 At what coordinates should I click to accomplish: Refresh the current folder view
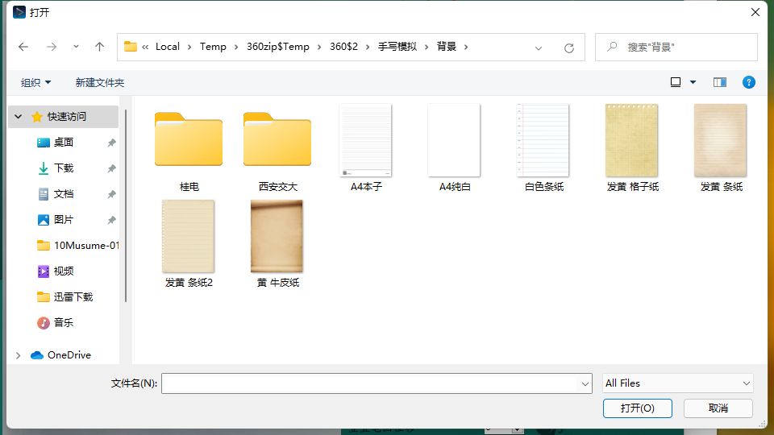coord(569,48)
